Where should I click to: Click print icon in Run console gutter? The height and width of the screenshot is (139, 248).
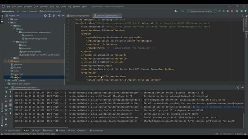coord(10,109)
